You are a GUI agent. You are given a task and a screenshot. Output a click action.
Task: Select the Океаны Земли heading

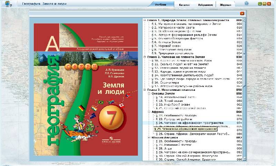[163, 94]
